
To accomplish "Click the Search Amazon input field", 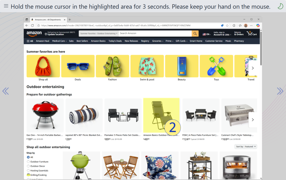I will 155,33.
